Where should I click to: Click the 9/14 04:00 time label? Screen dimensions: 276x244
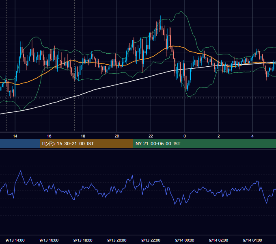pos(252,240)
